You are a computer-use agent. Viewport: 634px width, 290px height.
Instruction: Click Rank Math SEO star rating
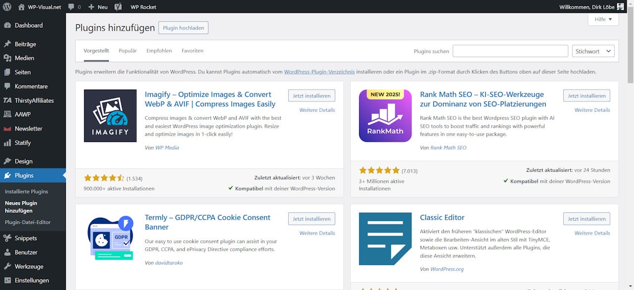[x=379, y=170]
